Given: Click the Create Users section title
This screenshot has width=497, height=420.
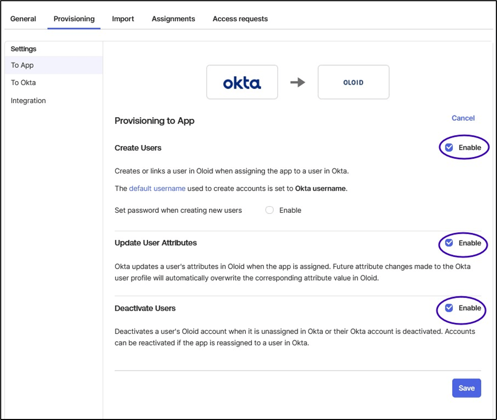Looking at the screenshot, I should pos(138,148).
